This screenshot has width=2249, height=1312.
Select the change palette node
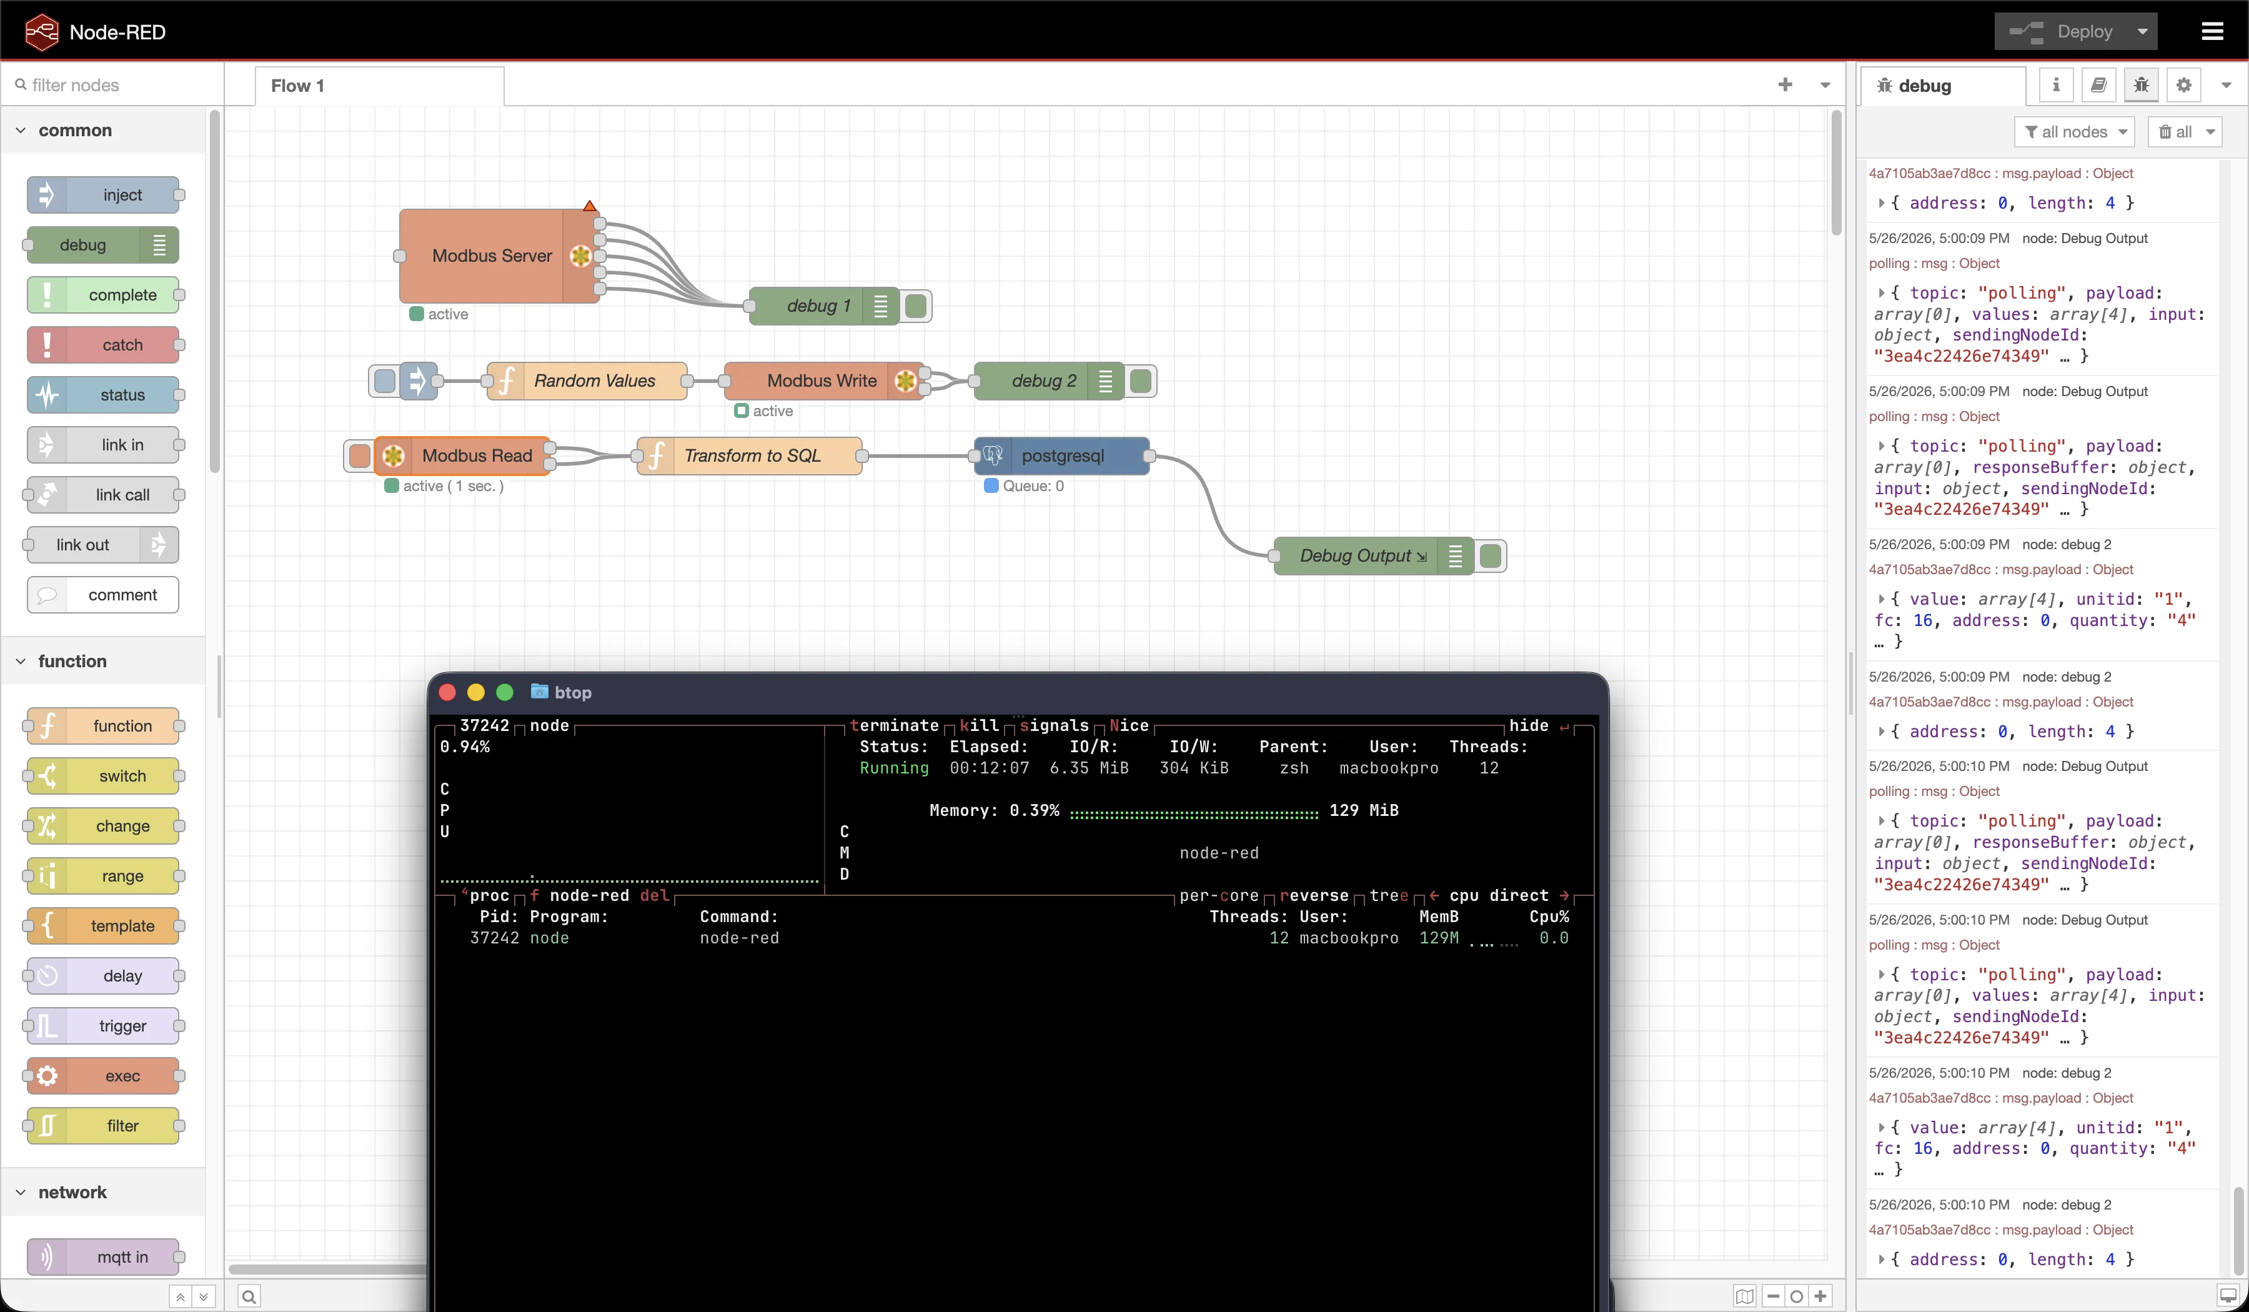tap(102, 825)
